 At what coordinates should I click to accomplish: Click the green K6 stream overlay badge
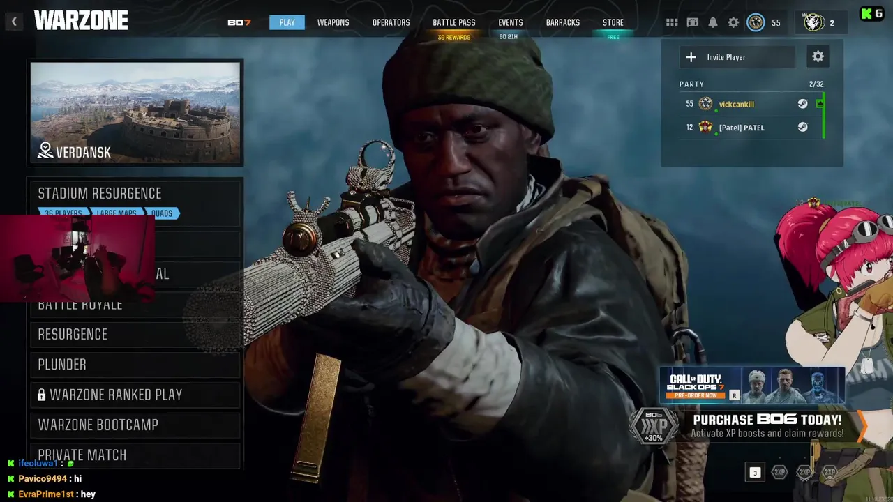pos(871,14)
